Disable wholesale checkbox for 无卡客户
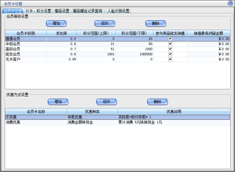Viewport: 235px width, 172px height. click(170, 59)
